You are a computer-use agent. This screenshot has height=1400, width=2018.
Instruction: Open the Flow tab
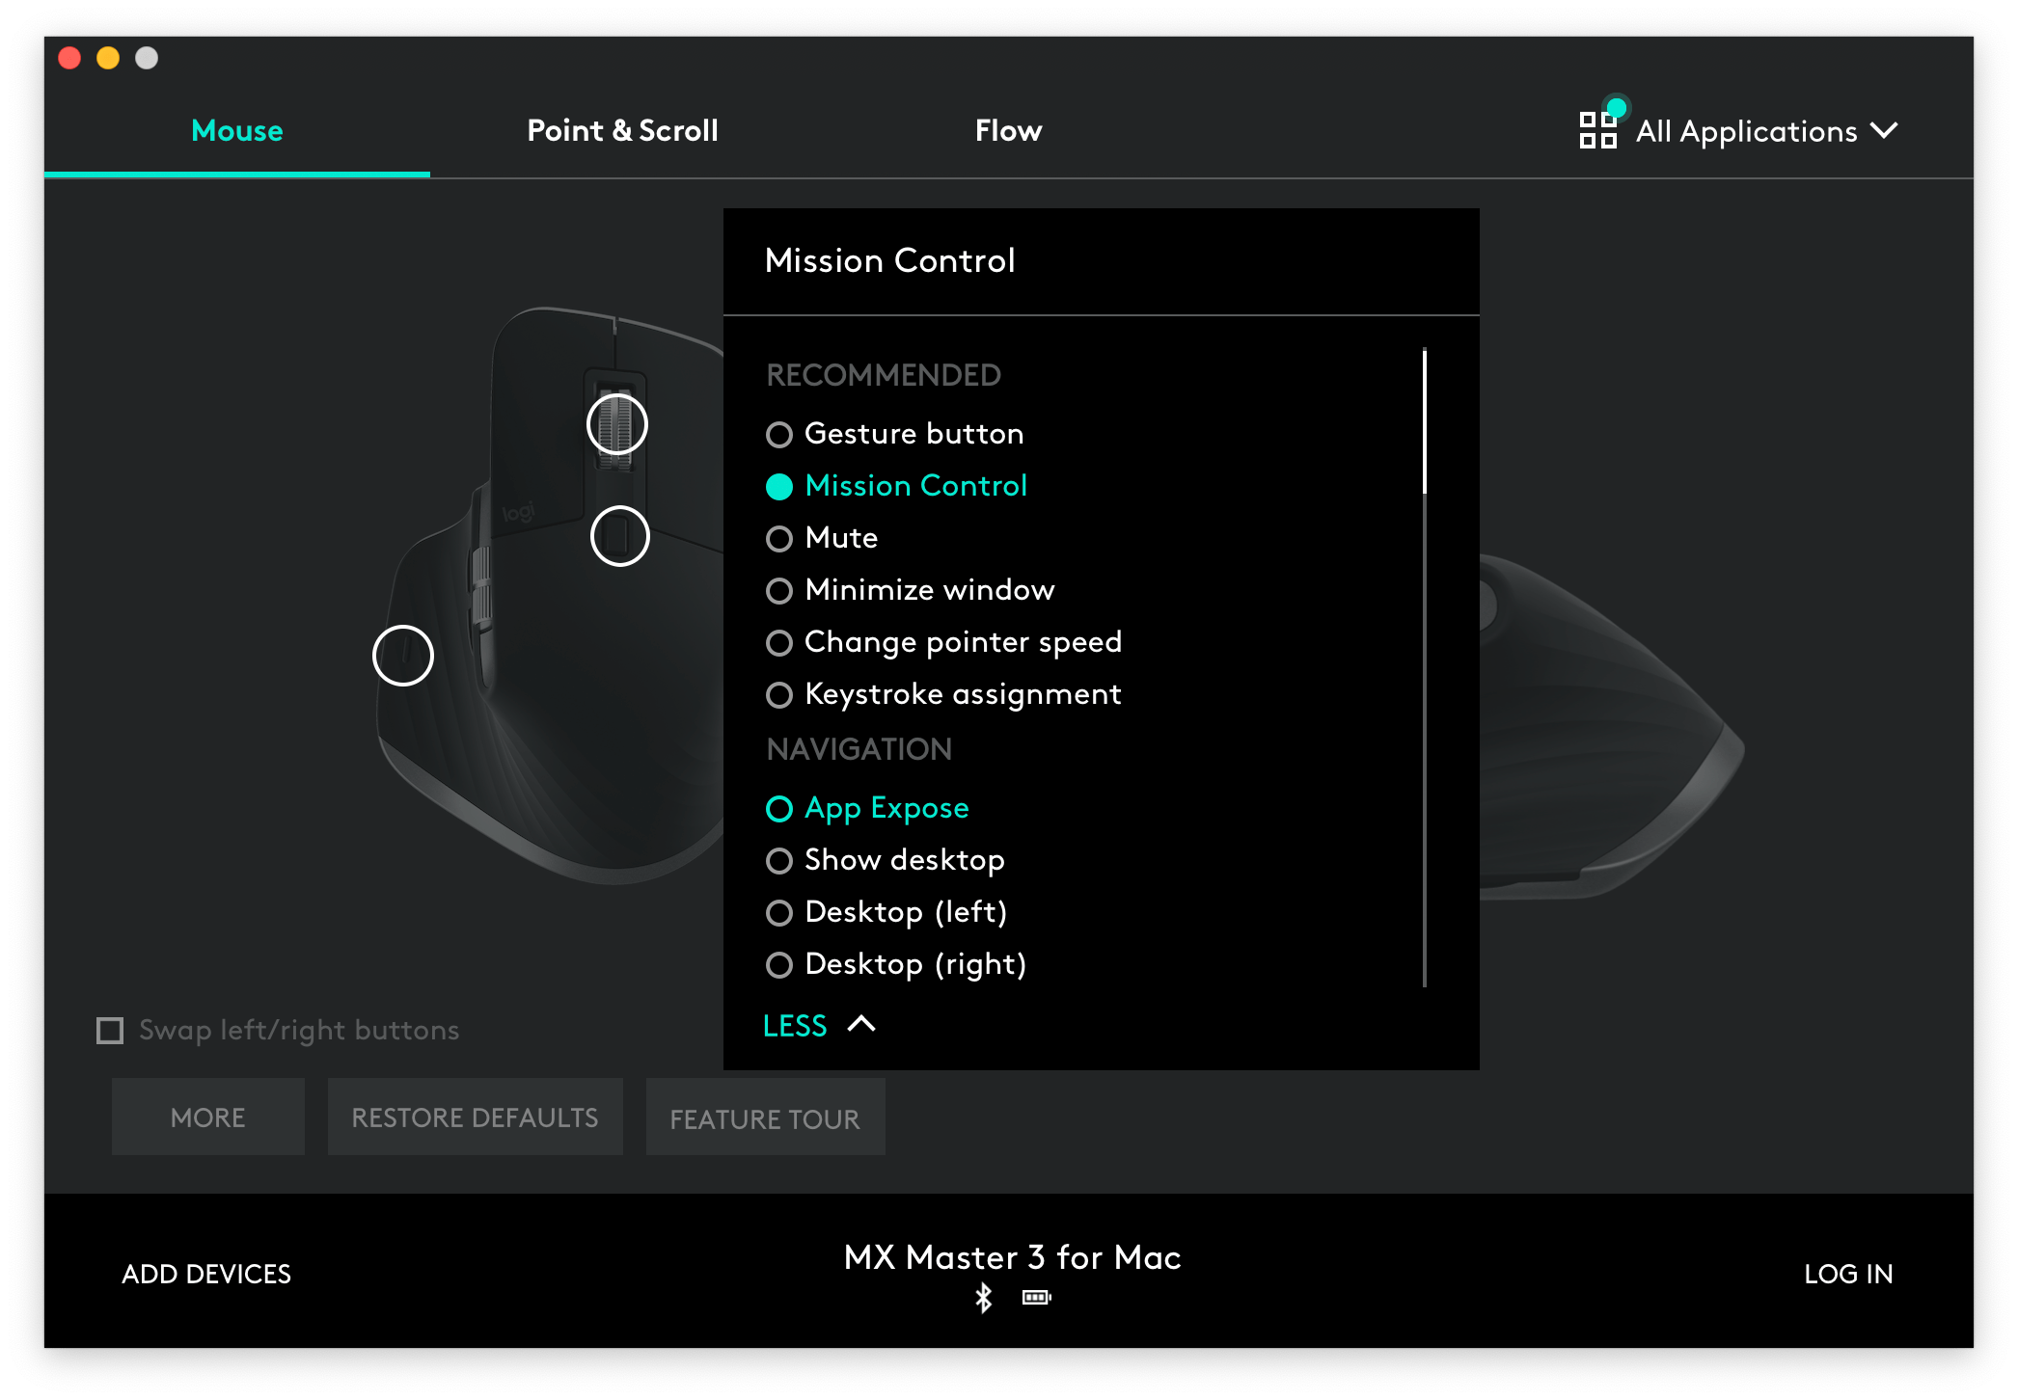(x=1008, y=131)
